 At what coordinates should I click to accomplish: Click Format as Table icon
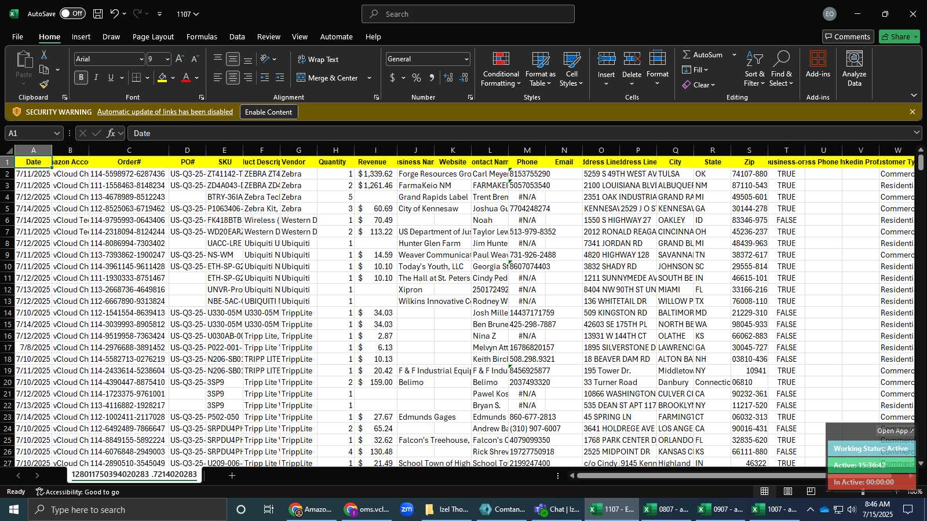pyautogui.click(x=540, y=69)
